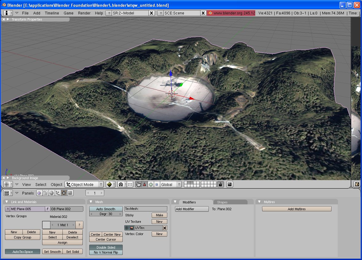
Task: Click the hand 3D manipulator toggle icon
Action: click(138, 184)
